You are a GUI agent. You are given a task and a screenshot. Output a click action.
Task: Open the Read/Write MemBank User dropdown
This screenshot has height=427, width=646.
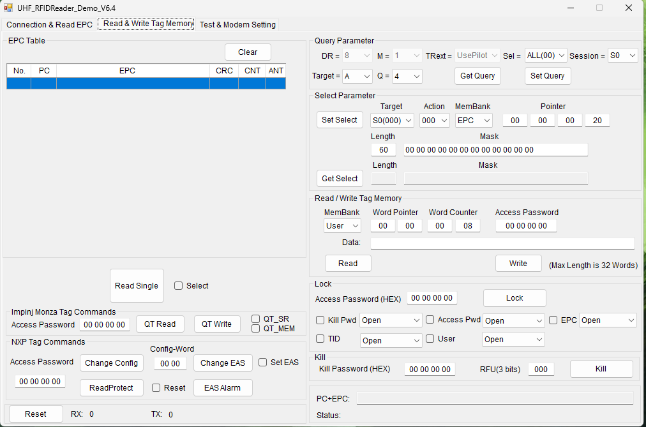[342, 226]
